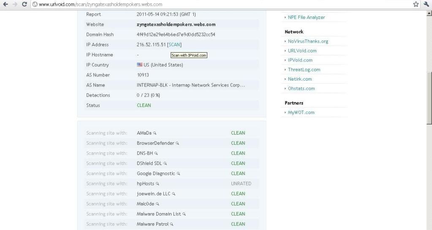This screenshot has height=230, width=432.
Task: Click the magnifier icon next to Malware Patrol
Action: click(x=171, y=224)
